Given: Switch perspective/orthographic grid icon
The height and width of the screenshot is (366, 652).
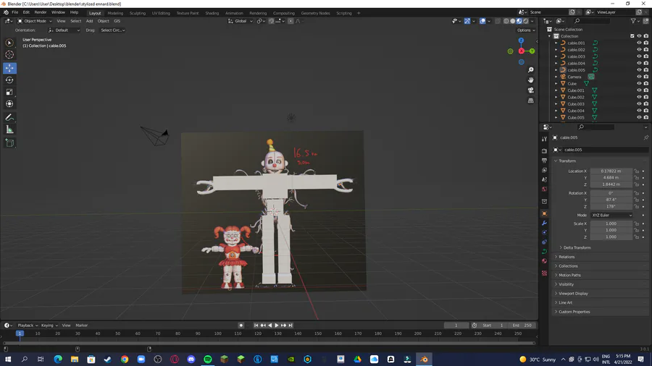Looking at the screenshot, I should coord(530,101).
